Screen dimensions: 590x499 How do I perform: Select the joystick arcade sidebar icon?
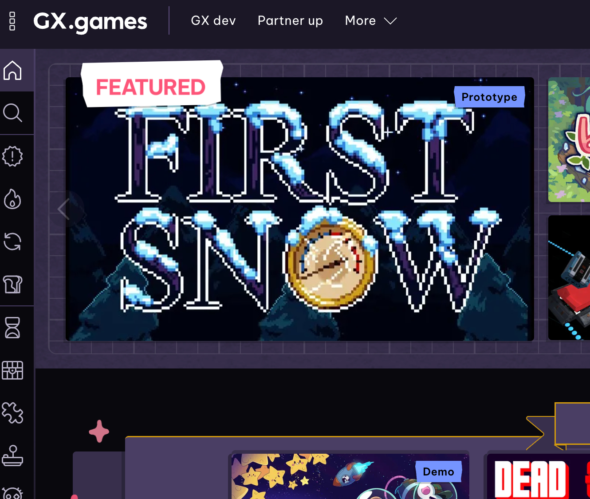[x=12, y=455]
